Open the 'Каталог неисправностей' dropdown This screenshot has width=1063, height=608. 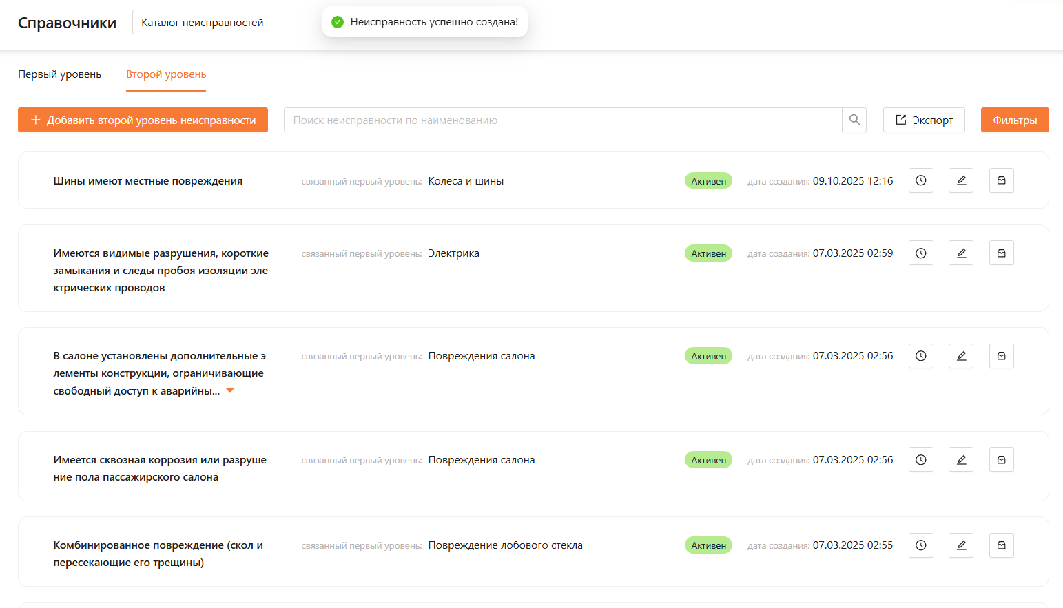pos(227,22)
